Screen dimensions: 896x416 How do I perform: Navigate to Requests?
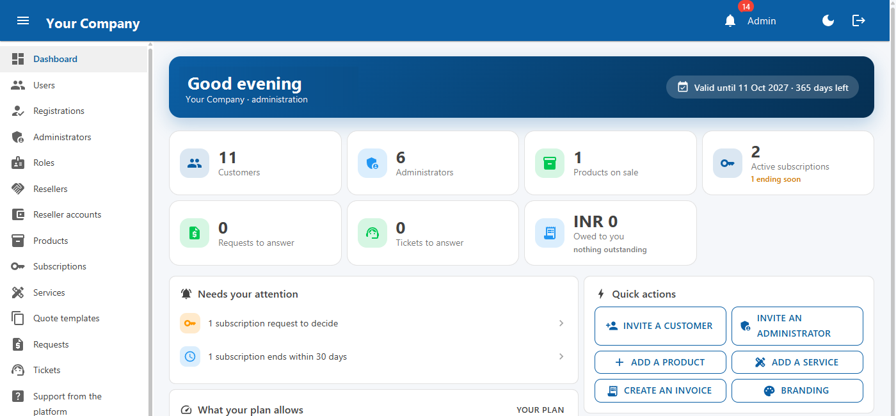[74, 344]
